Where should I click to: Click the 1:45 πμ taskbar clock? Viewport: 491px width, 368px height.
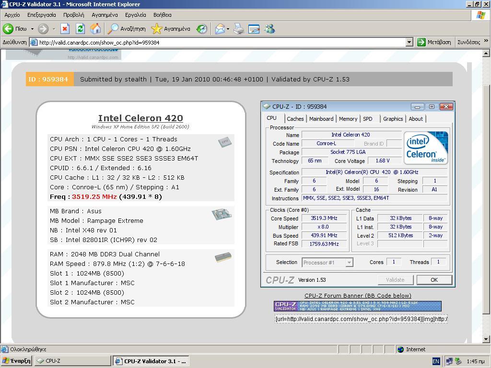(x=476, y=361)
